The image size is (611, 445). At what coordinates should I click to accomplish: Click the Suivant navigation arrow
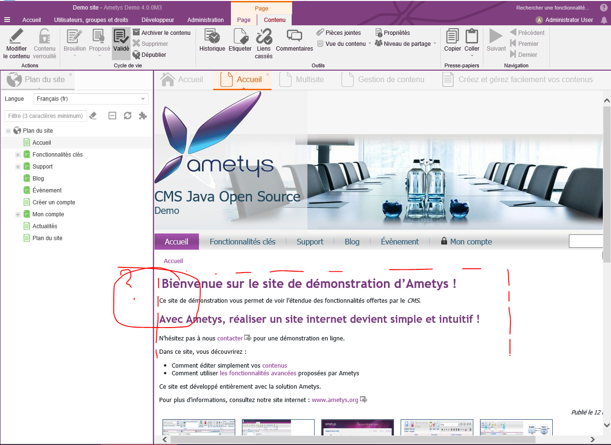(x=496, y=36)
